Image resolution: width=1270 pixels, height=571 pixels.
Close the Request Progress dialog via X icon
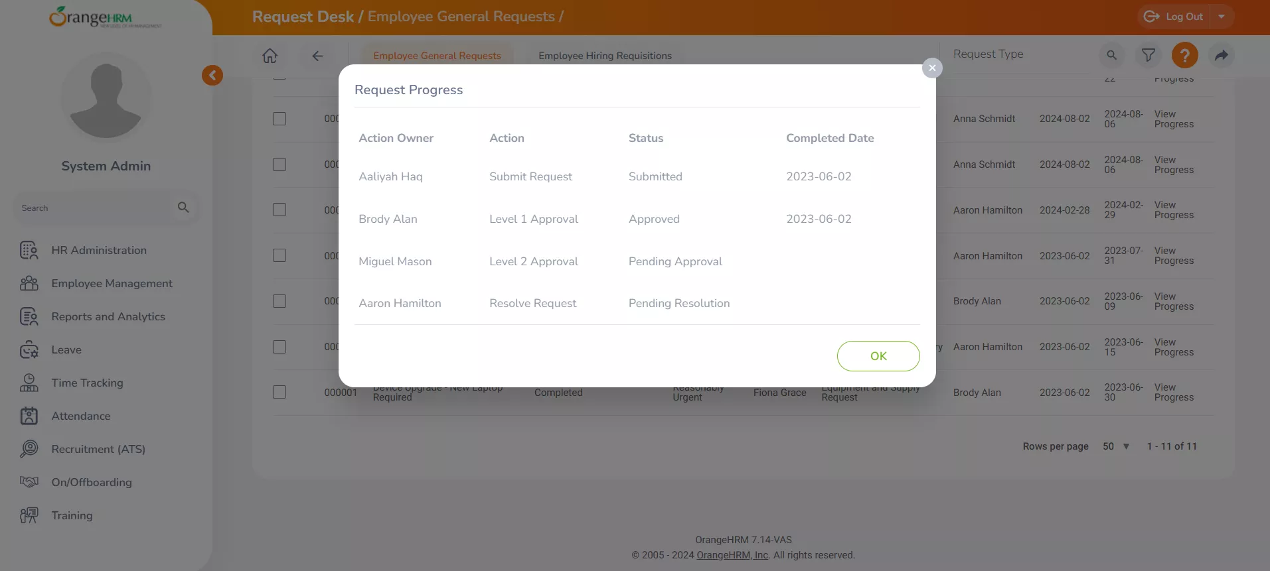(x=932, y=68)
